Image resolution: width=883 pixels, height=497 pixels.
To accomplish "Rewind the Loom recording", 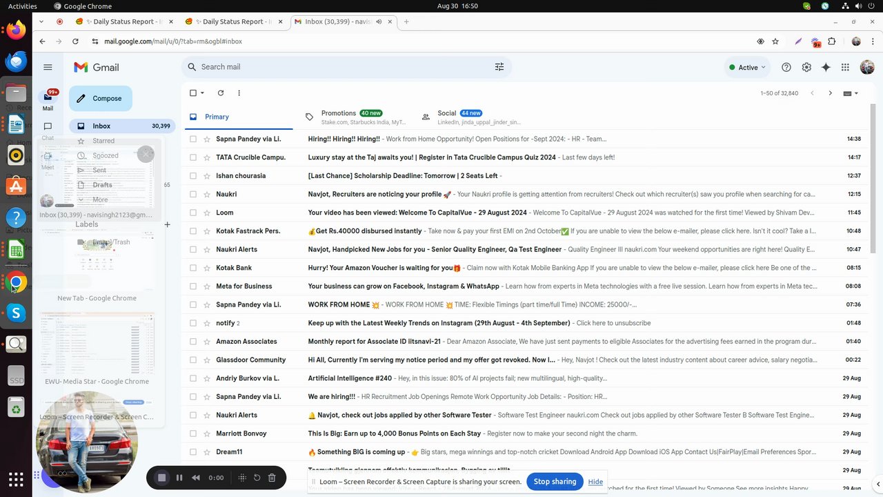I will [196, 478].
